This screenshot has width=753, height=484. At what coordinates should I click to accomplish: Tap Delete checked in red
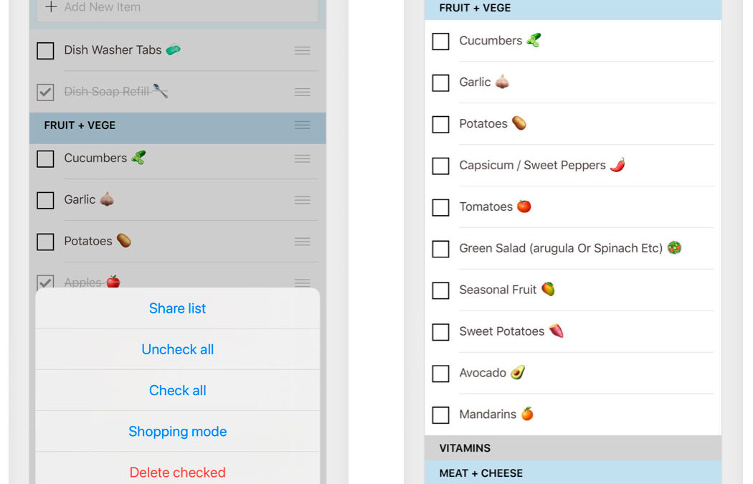(x=177, y=472)
